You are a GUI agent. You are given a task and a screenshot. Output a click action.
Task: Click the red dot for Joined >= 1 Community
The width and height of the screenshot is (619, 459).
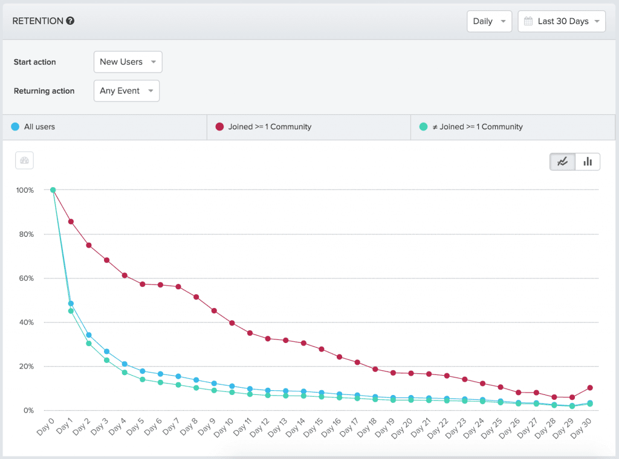tap(218, 127)
